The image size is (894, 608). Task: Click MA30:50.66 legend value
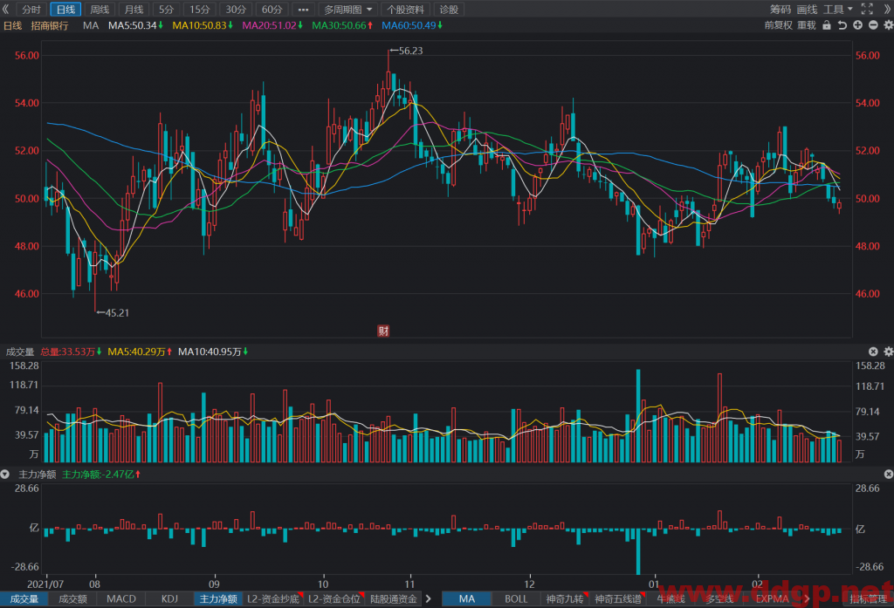tap(342, 25)
